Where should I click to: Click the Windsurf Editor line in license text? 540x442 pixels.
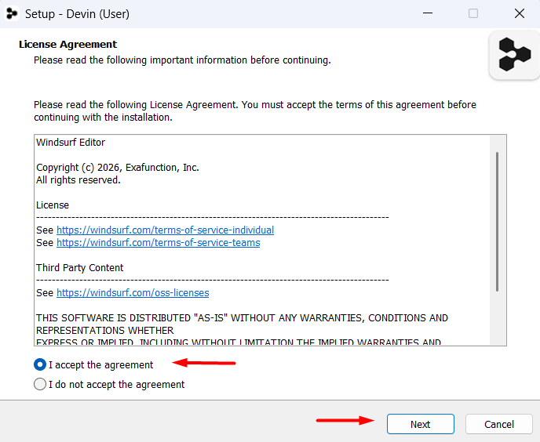point(71,143)
